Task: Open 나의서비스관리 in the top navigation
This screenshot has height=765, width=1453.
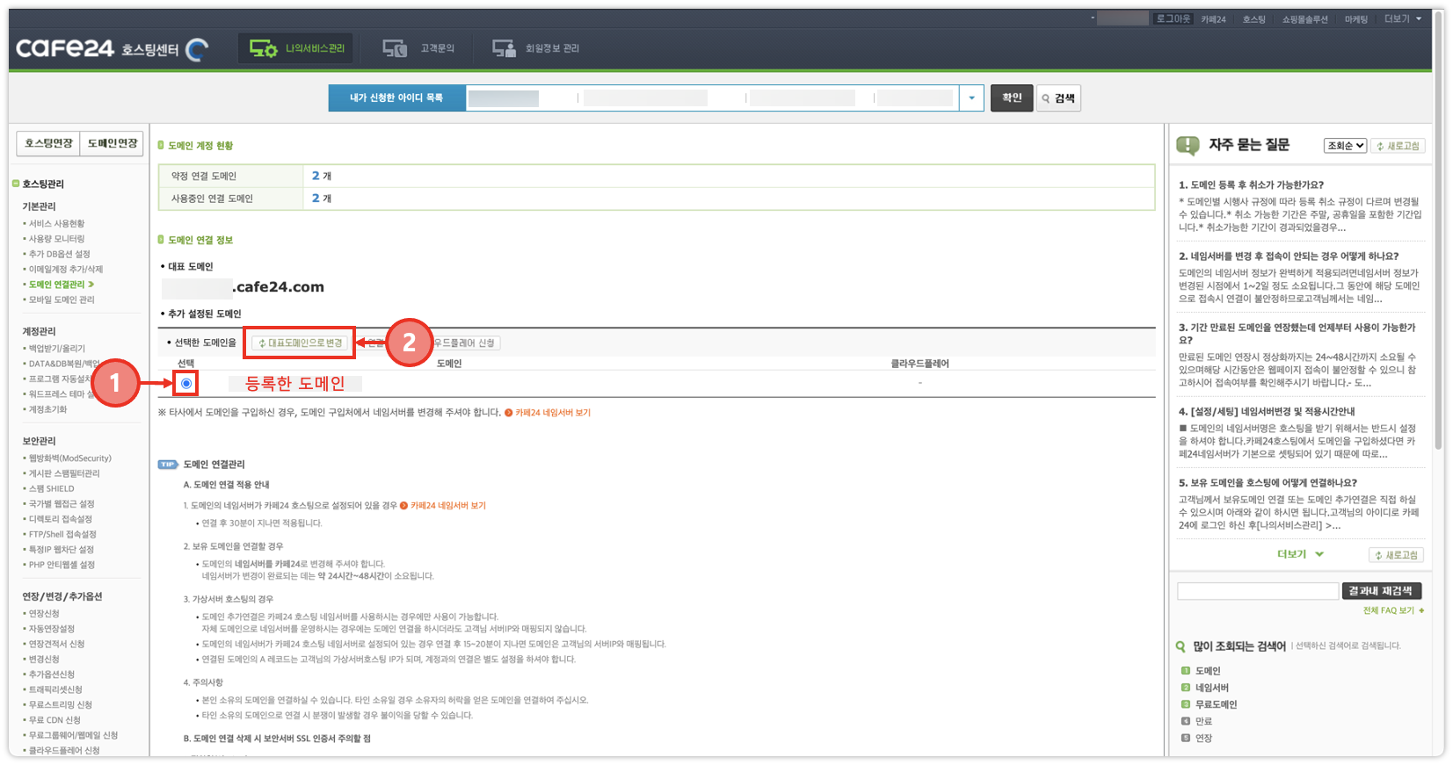Action: pos(296,48)
